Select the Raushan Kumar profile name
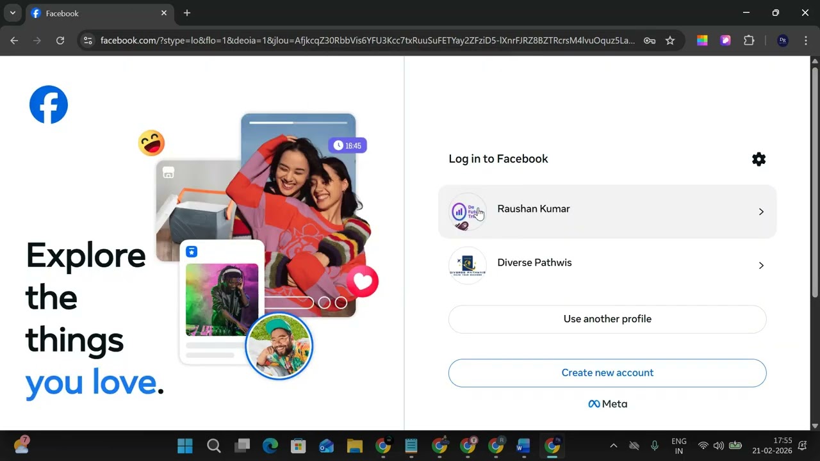 (x=534, y=209)
